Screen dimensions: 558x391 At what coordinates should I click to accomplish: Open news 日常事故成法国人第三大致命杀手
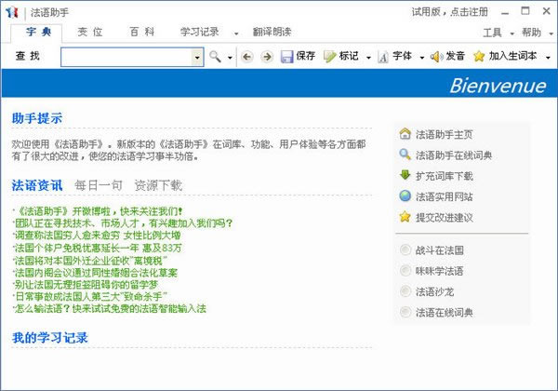point(91,296)
